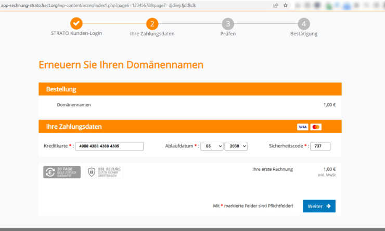Click the Prüfen step label
This screenshot has width=385, height=231.
[228, 34]
